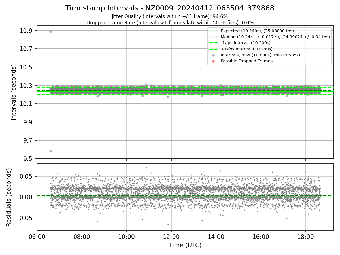Click the y-axis tick label '9.9'
This screenshot has width=340, height=255.
pyautogui.click(x=28, y=122)
